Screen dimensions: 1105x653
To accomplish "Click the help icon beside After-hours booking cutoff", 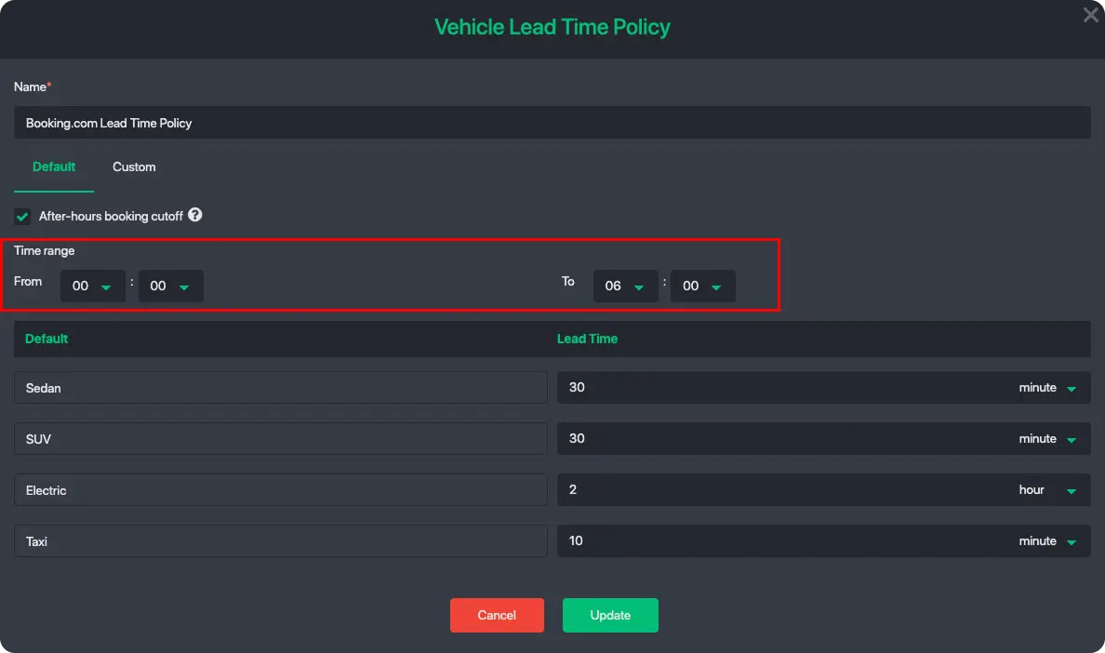I will [195, 215].
